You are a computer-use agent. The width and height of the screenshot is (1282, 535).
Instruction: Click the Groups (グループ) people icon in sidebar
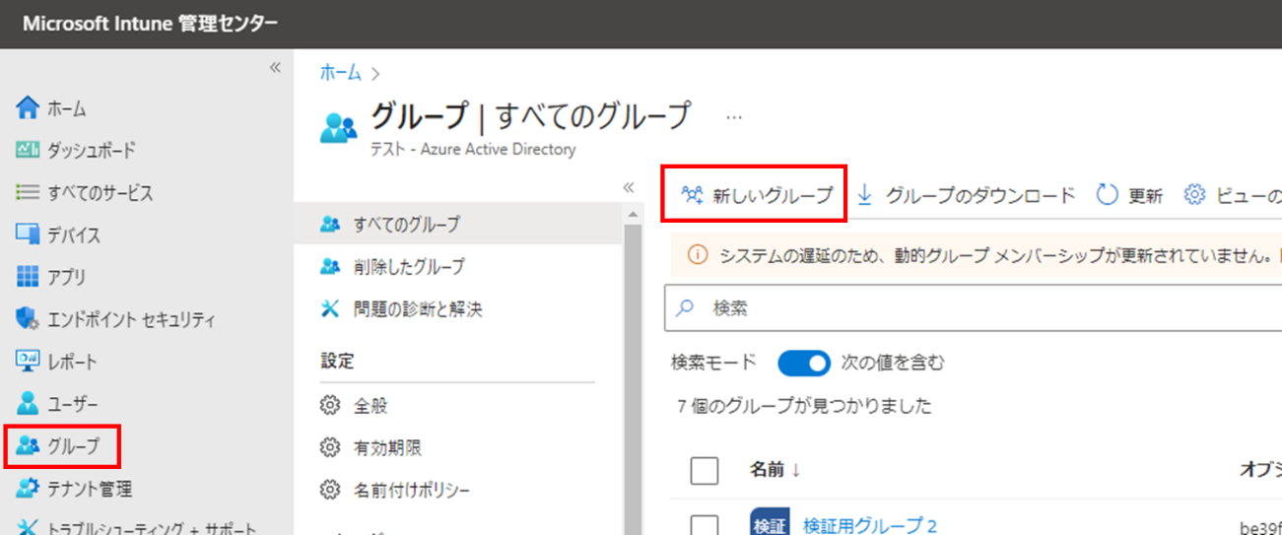(28, 446)
